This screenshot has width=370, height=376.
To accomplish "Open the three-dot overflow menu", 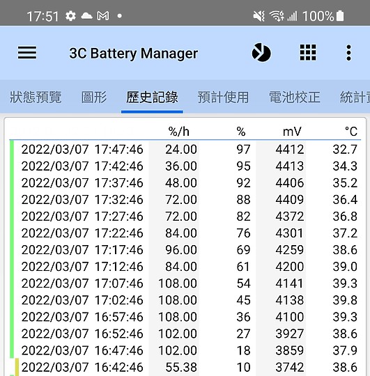I will (x=348, y=53).
